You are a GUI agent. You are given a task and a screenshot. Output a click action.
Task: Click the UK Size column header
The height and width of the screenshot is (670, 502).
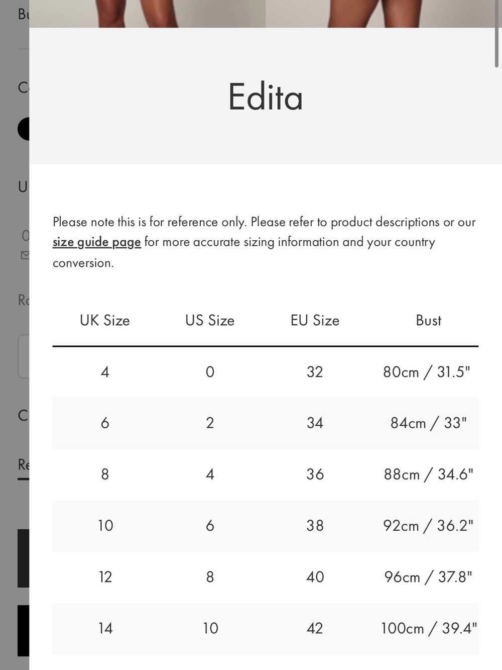tap(105, 321)
